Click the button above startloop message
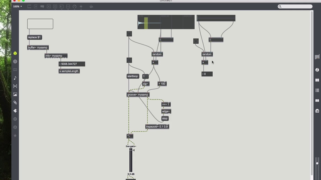 [x=129, y=60]
